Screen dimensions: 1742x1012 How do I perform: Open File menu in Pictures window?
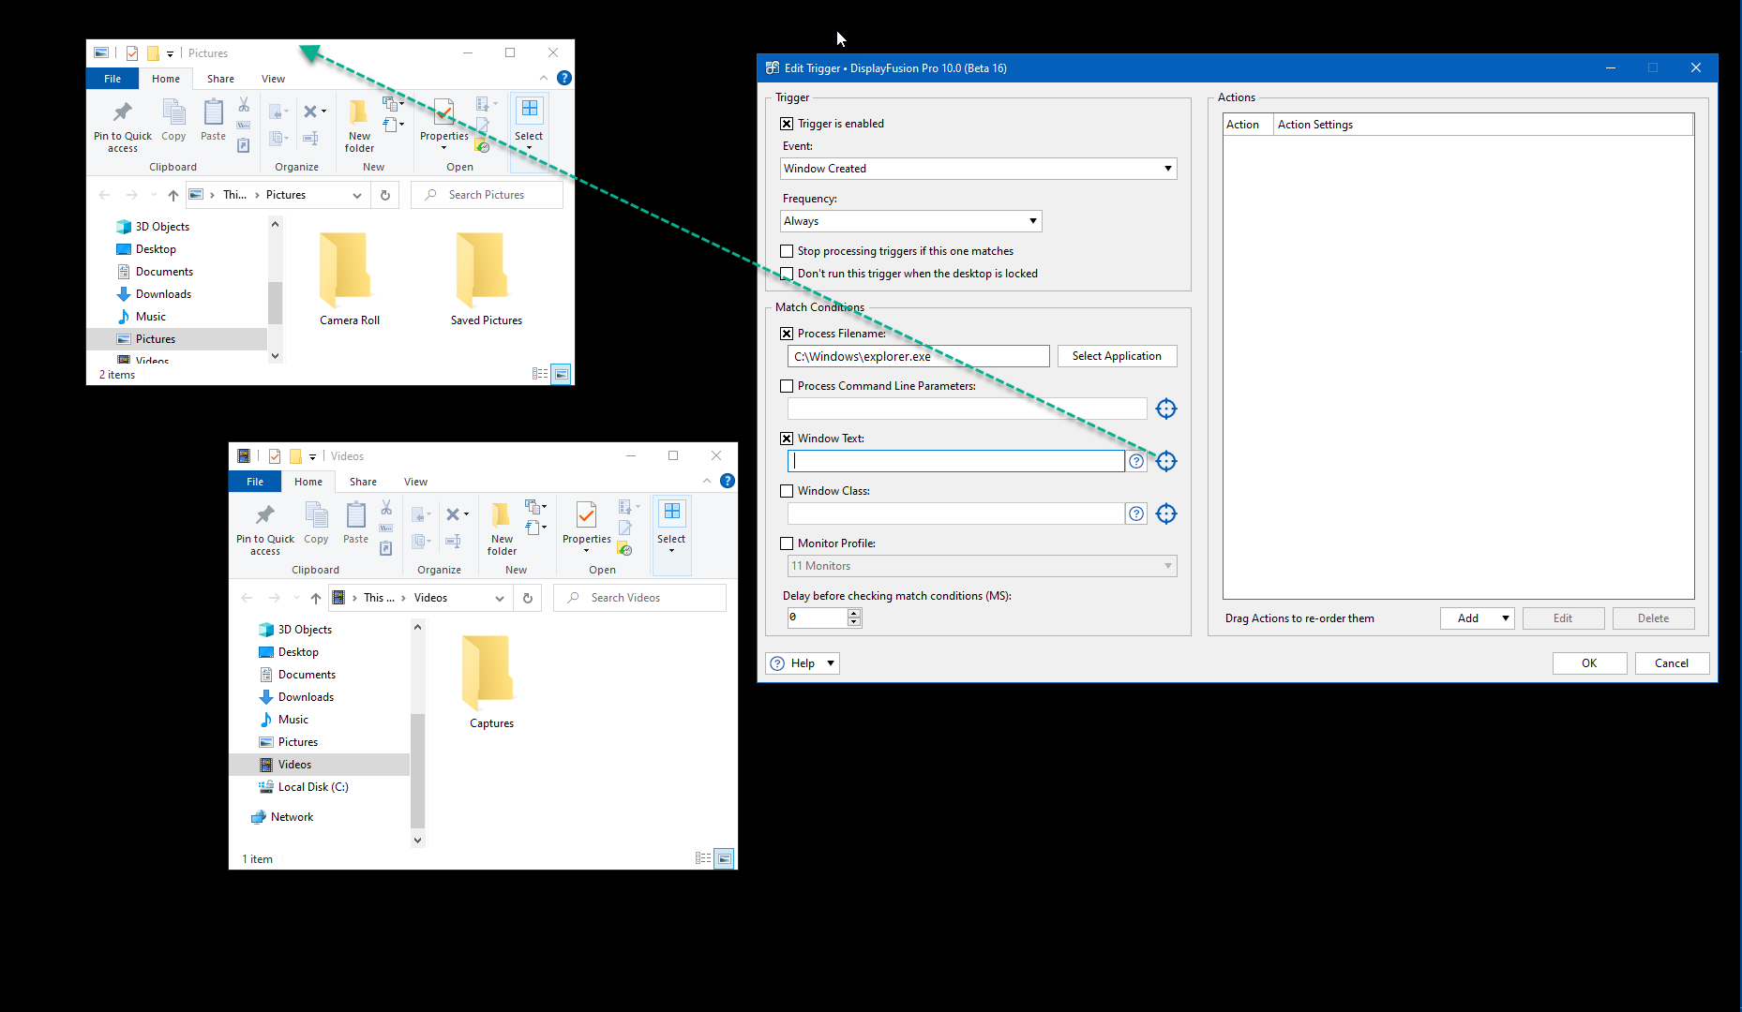point(113,79)
